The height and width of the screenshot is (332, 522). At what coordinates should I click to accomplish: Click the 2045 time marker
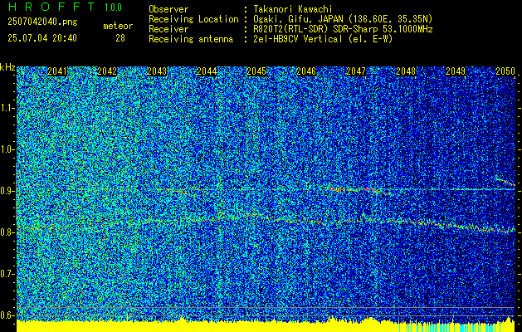[x=256, y=71]
